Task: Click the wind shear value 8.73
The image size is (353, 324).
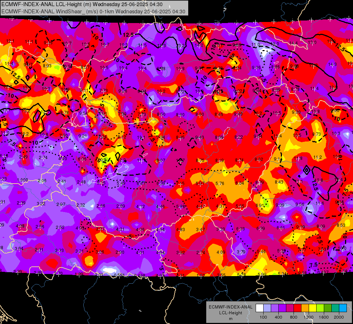Action: click(x=317, y=134)
